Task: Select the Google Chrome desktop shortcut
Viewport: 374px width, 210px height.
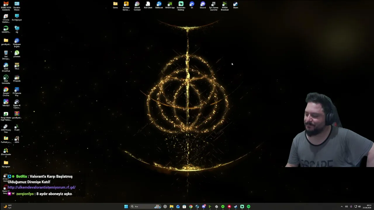Action: click(6, 92)
